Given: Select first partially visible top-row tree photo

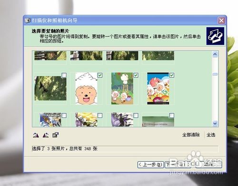Looking at the screenshot, I should 50,56.
